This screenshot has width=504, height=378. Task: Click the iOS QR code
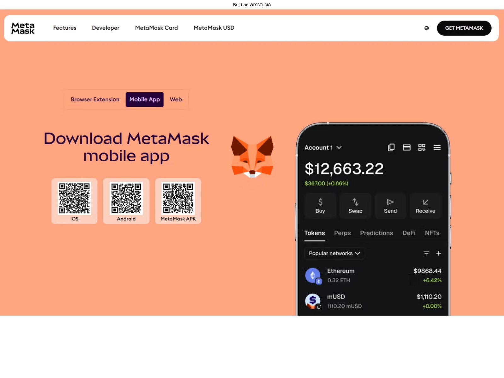pyautogui.click(x=74, y=198)
